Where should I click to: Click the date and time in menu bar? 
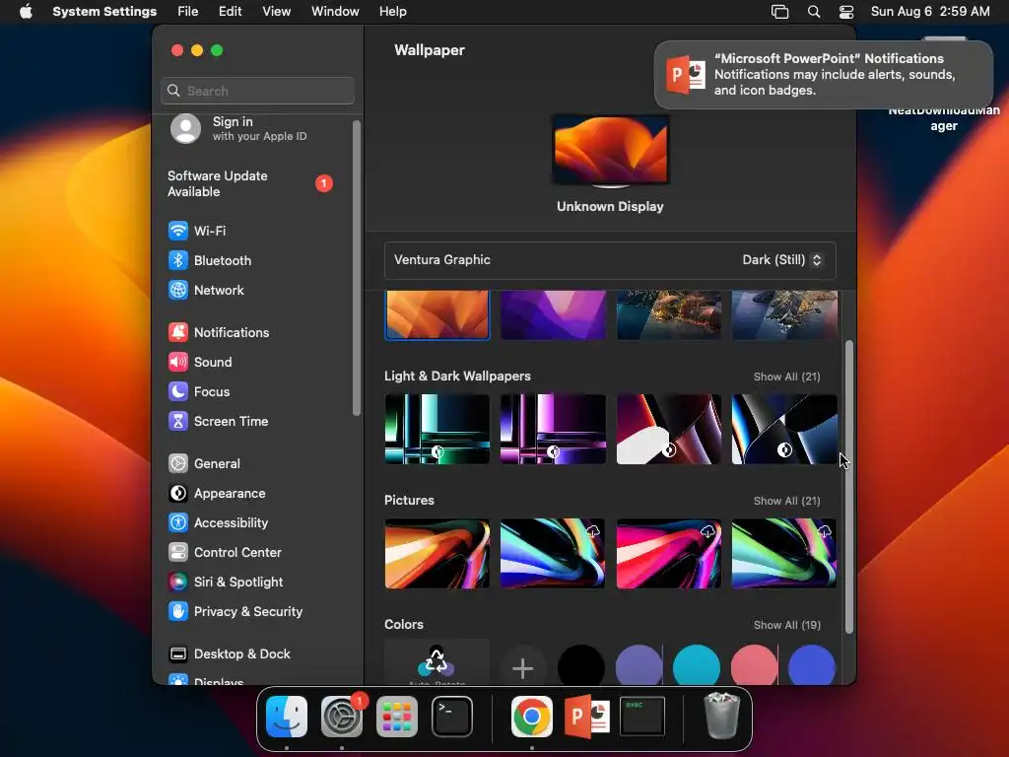[930, 12]
